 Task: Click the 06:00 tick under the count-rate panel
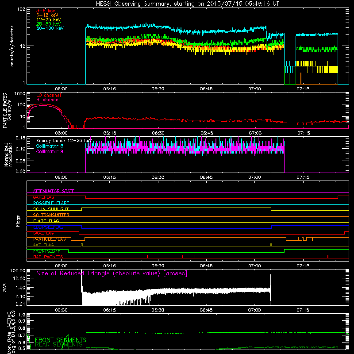pyautogui.click(x=61, y=89)
